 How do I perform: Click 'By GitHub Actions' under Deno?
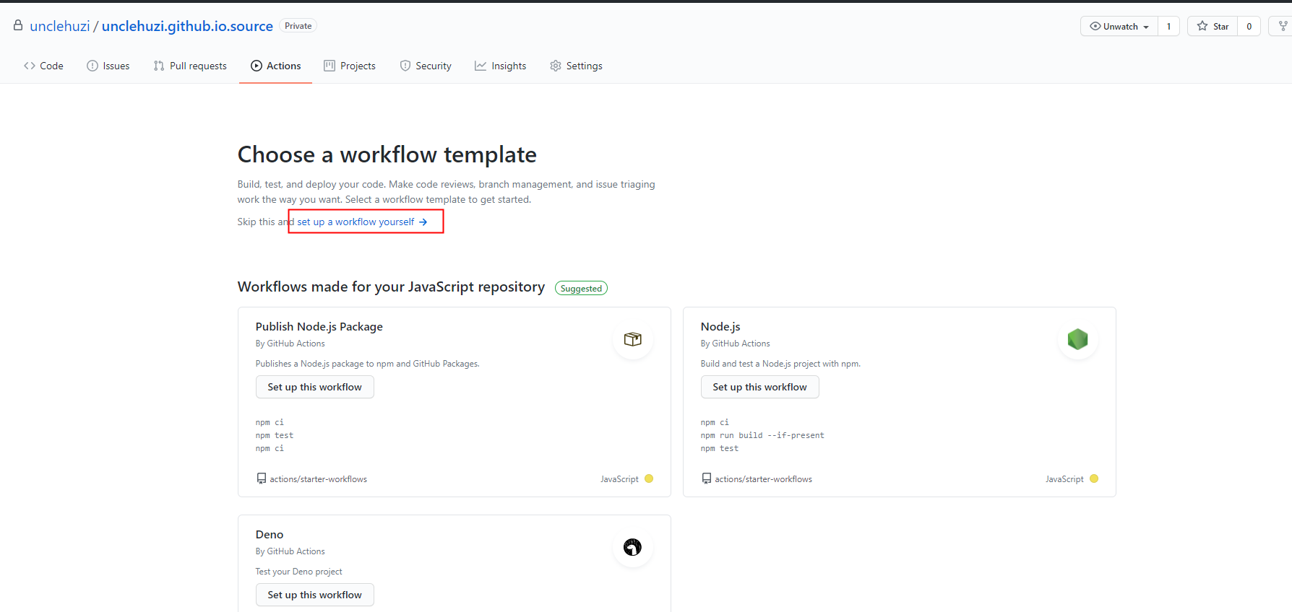(x=290, y=551)
